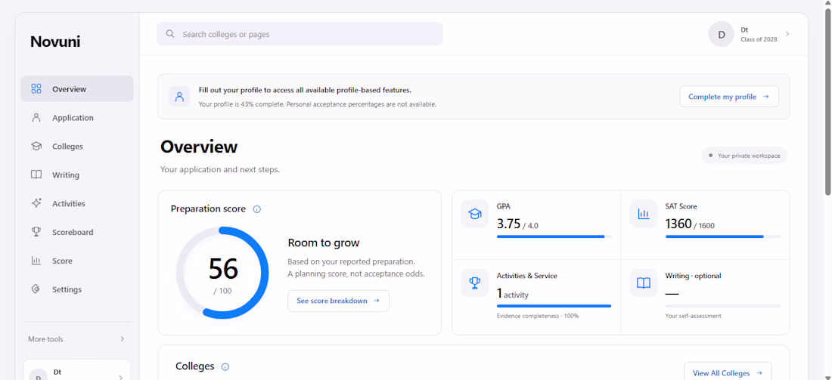Screen dimensions: 832x380
Task: Click Complete my profile button
Action: pos(729,97)
